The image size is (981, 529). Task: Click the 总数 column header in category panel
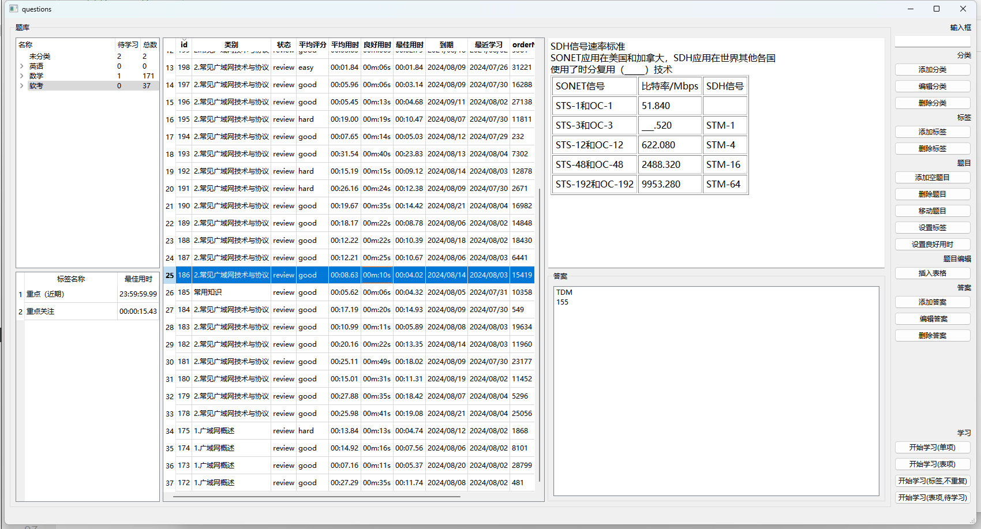pyautogui.click(x=150, y=44)
